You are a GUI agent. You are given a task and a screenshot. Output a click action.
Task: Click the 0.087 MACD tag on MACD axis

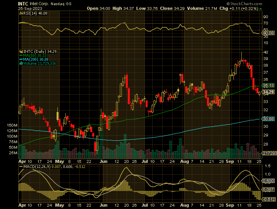[x=269, y=190]
